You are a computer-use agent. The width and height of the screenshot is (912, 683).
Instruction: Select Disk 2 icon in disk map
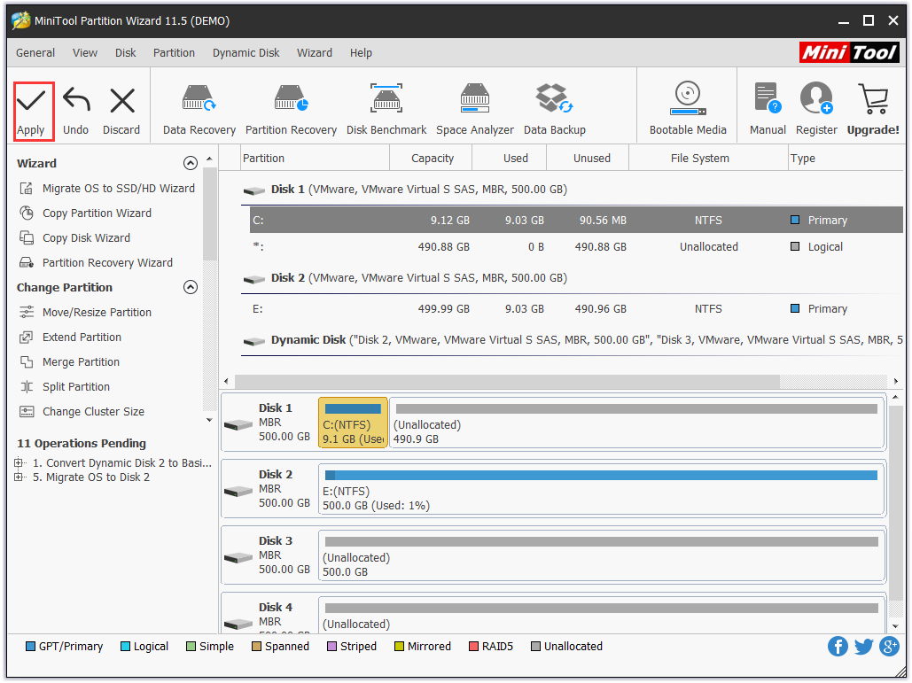point(238,491)
